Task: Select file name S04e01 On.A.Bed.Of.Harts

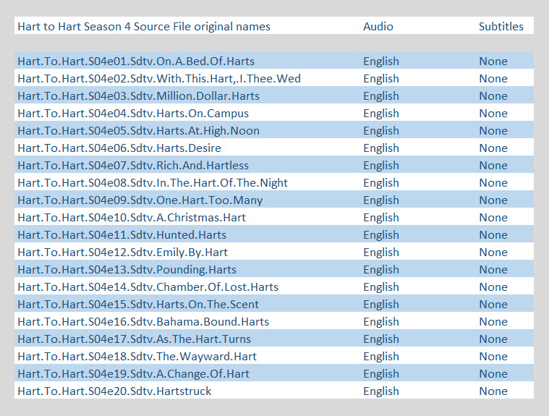Action: [136, 61]
